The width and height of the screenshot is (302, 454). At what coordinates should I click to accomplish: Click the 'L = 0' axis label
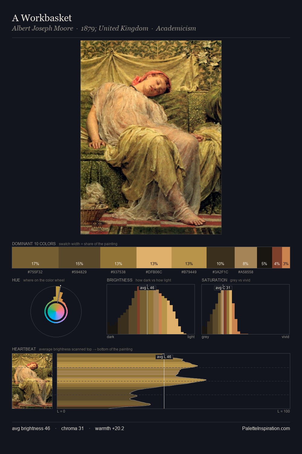pos(61,411)
